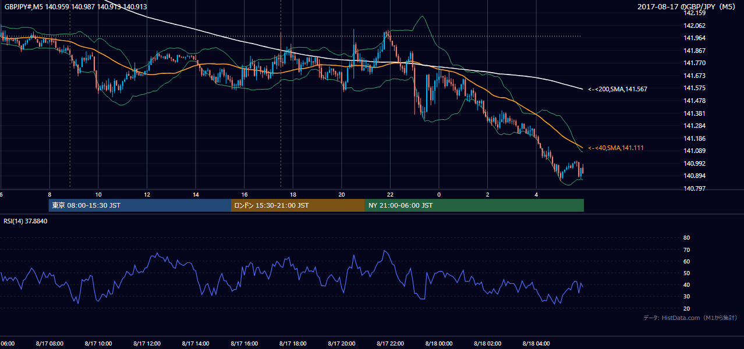
Task: Click the 8/18 00:00 time label
Action: (439, 344)
